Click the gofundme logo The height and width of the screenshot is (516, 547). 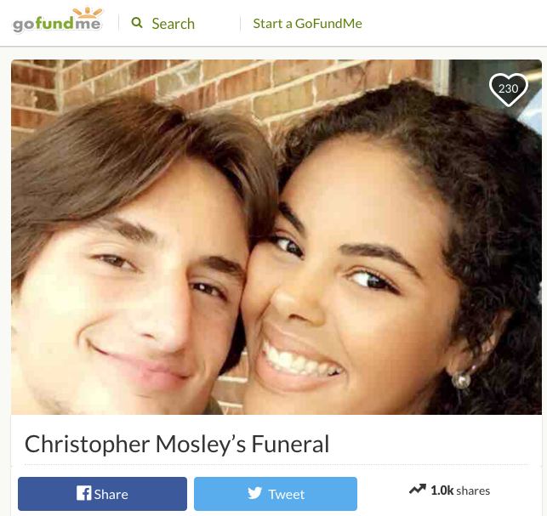click(57, 20)
